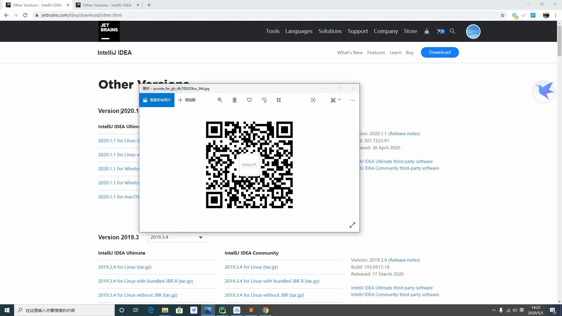Screen dimensions: 562x316
Task: Open PyCharm from the taskbar
Action: (222, 310)
